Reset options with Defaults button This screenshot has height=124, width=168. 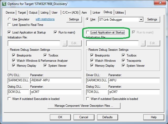coord(107,117)
